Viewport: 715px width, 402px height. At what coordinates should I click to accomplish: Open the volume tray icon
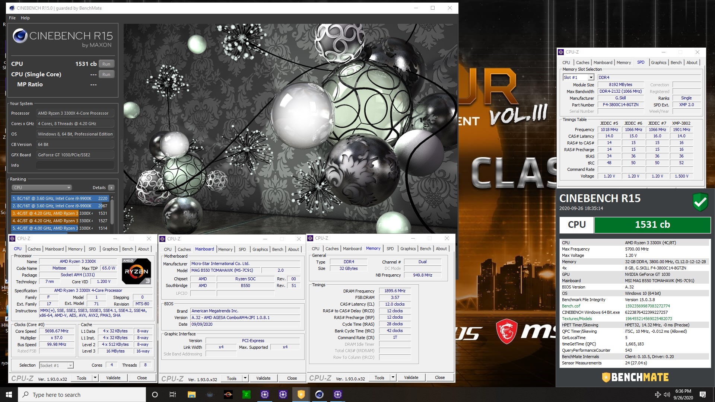667,395
